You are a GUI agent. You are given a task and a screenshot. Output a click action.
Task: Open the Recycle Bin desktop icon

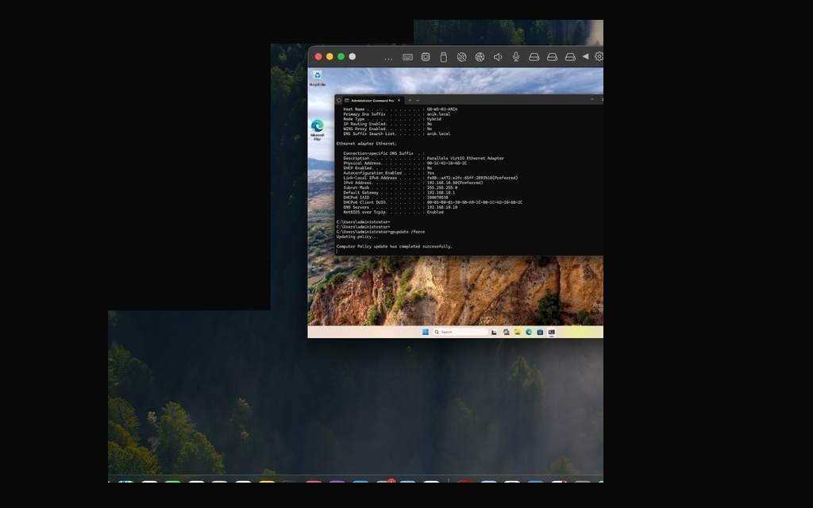pos(318,79)
